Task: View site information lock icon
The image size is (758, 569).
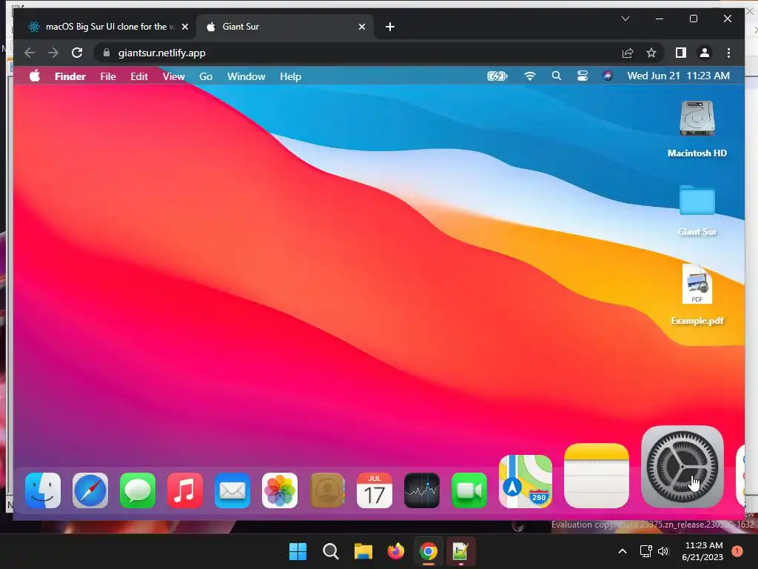Action: point(107,53)
